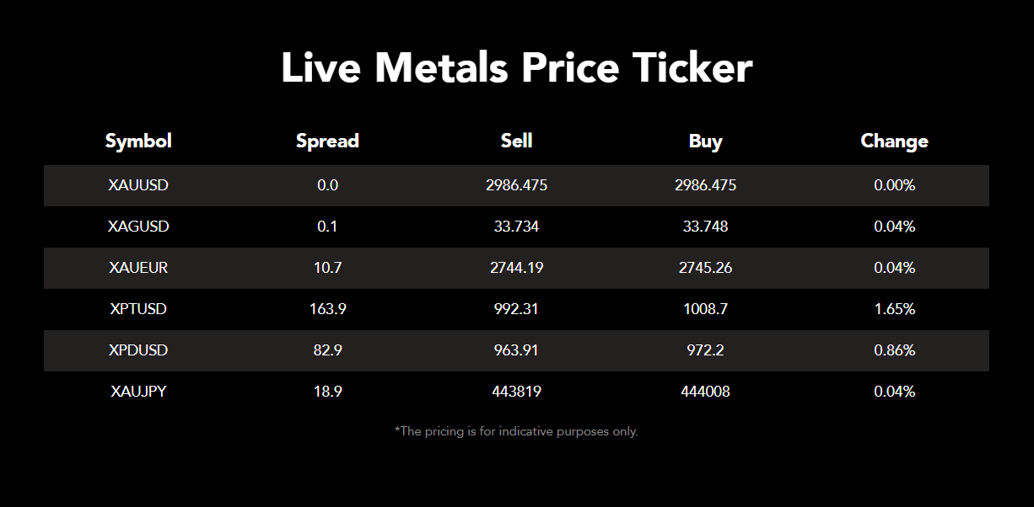Click the XPTUSD symbol
The image size is (1034, 507).
point(138,309)
